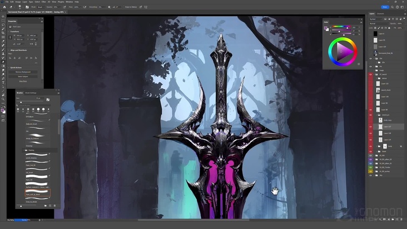The height and width of the screenshot is (229, 407).
Task: Select the Rectangular Marquee tool
Action: [x=3, y=21]
